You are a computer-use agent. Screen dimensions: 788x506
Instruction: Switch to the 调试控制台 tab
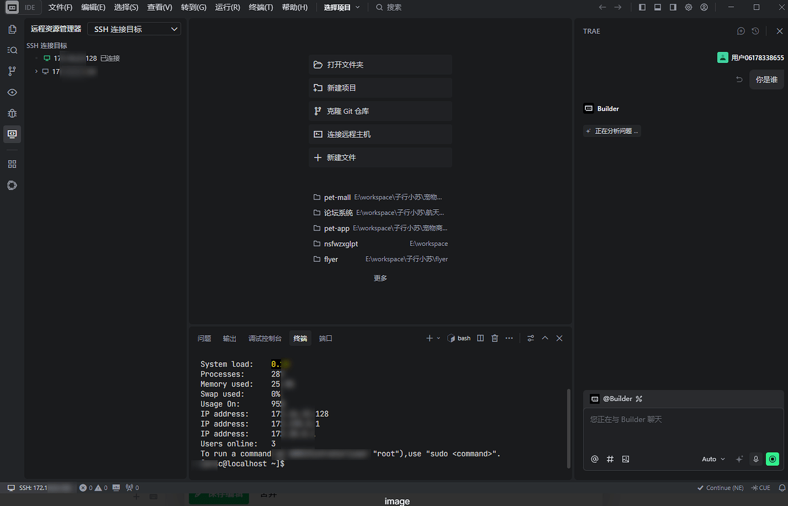(x=265, y=339)
